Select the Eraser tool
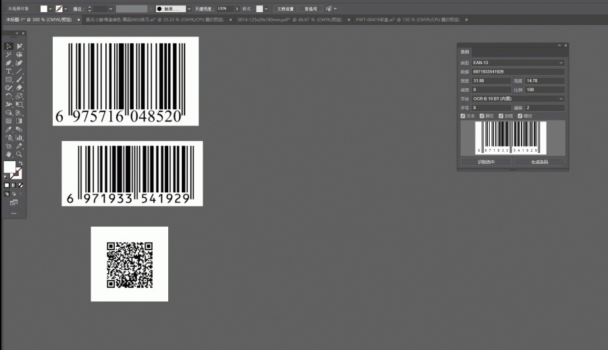 pos(19,88)
